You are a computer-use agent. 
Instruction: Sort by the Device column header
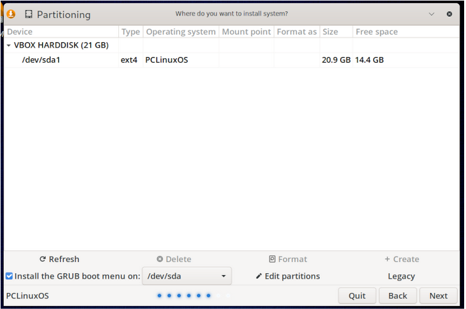[x=61, y=32]
